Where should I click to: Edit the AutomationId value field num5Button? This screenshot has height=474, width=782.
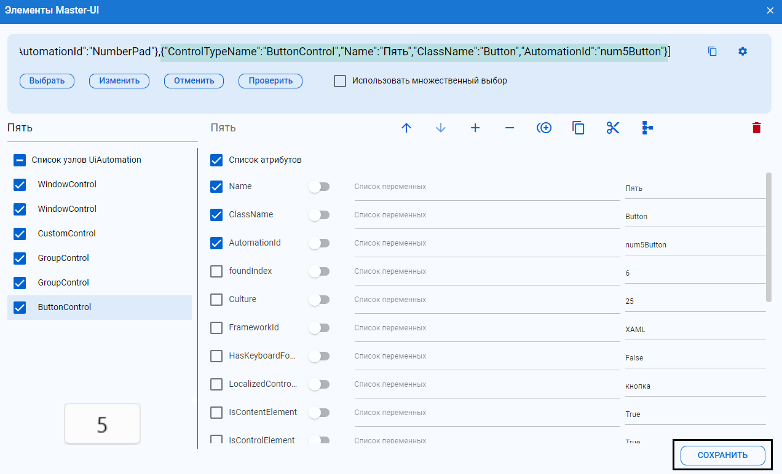coord(695,245)
